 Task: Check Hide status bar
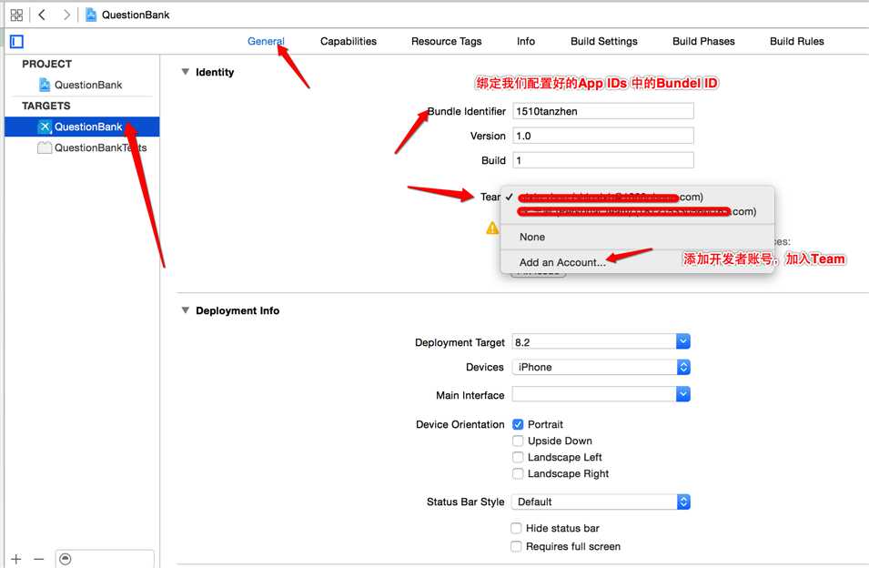click(516, 528)
